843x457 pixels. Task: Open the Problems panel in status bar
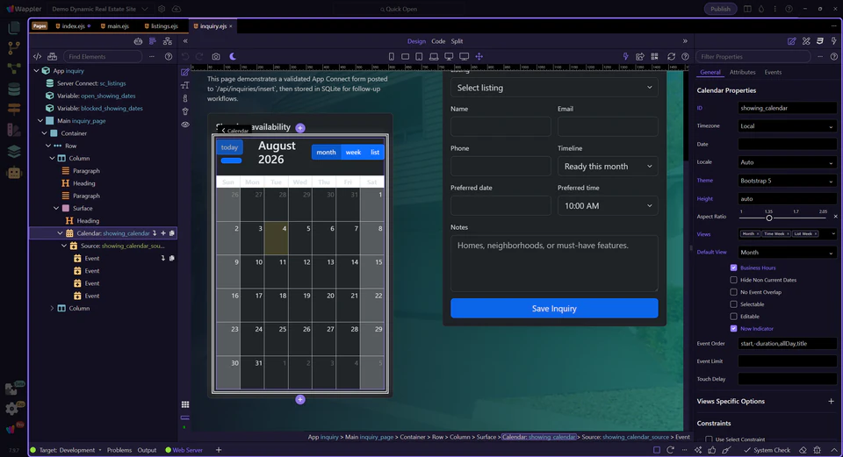119,450
